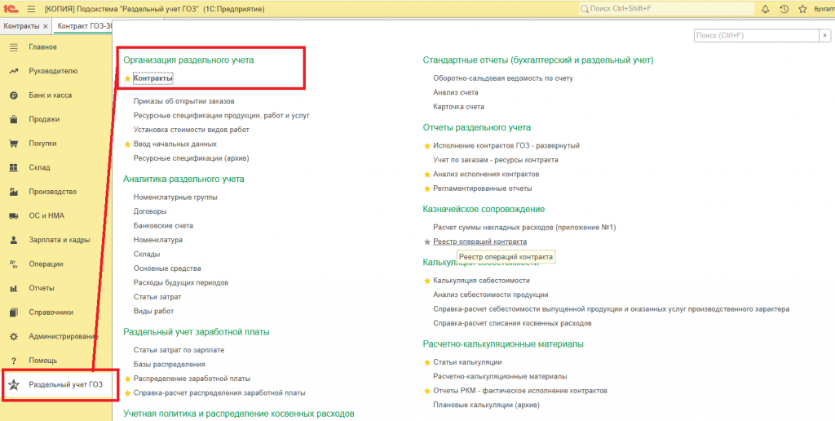Toggle gray star for Реестр операций контракта
Viewport: 835px width, 421px height.
426,242
